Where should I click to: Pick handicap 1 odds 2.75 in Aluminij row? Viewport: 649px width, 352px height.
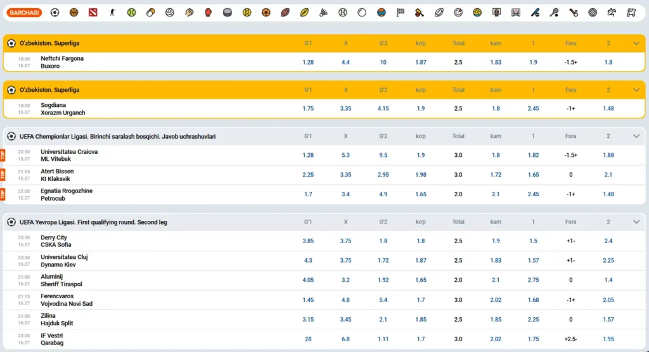click(533, 280)
